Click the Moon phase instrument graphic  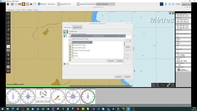tap(183, 70)
